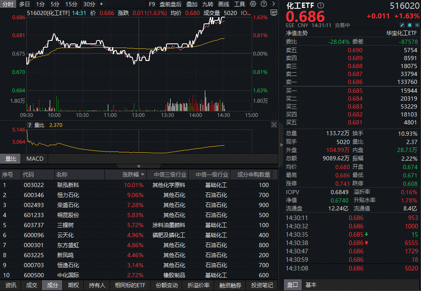Switch to the 基本 tab at bottom right
The width and height of the screenshot is (421, 291).
point(311,284)
